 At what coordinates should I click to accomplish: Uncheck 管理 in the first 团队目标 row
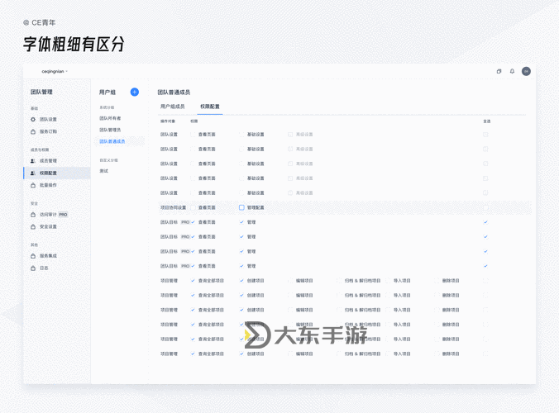[241, 222]
